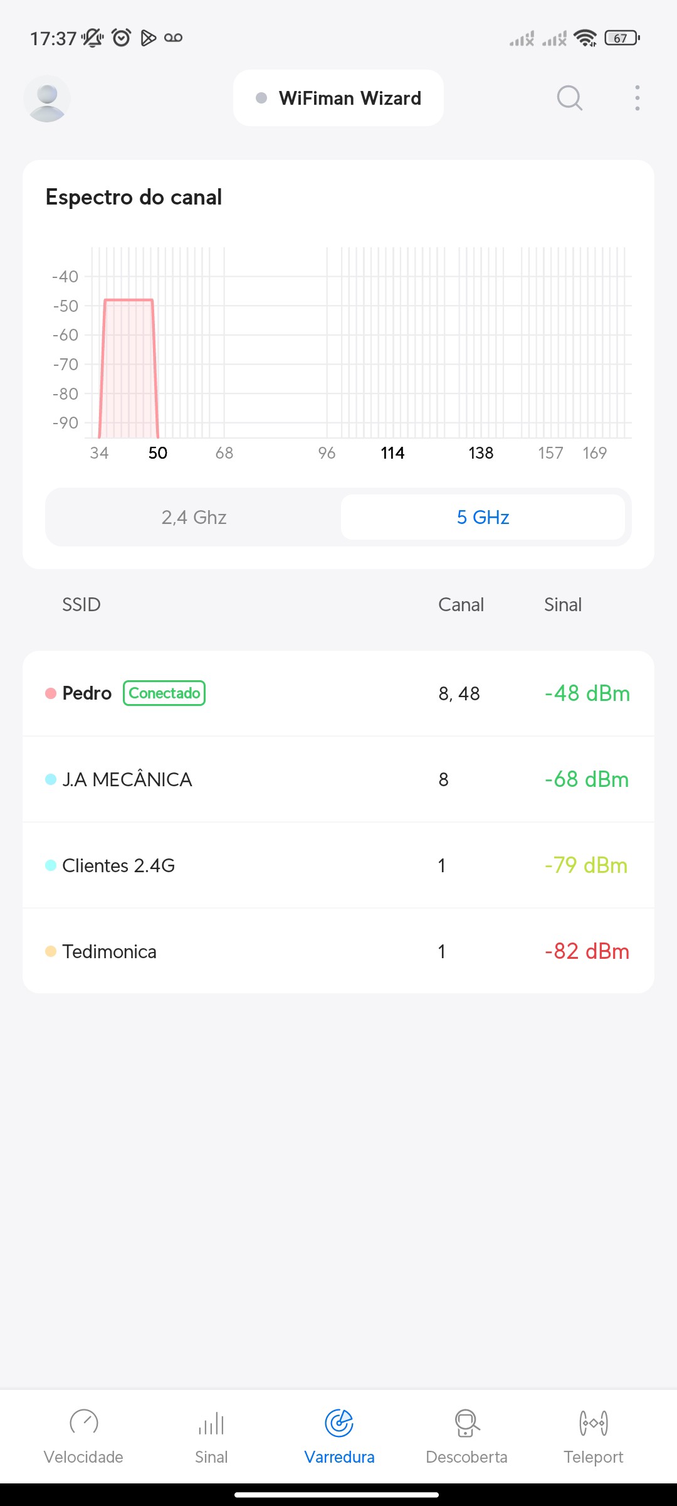Open the user profile avatar
The height and width of the screenshot is (1506, 677).
(47, 99)
